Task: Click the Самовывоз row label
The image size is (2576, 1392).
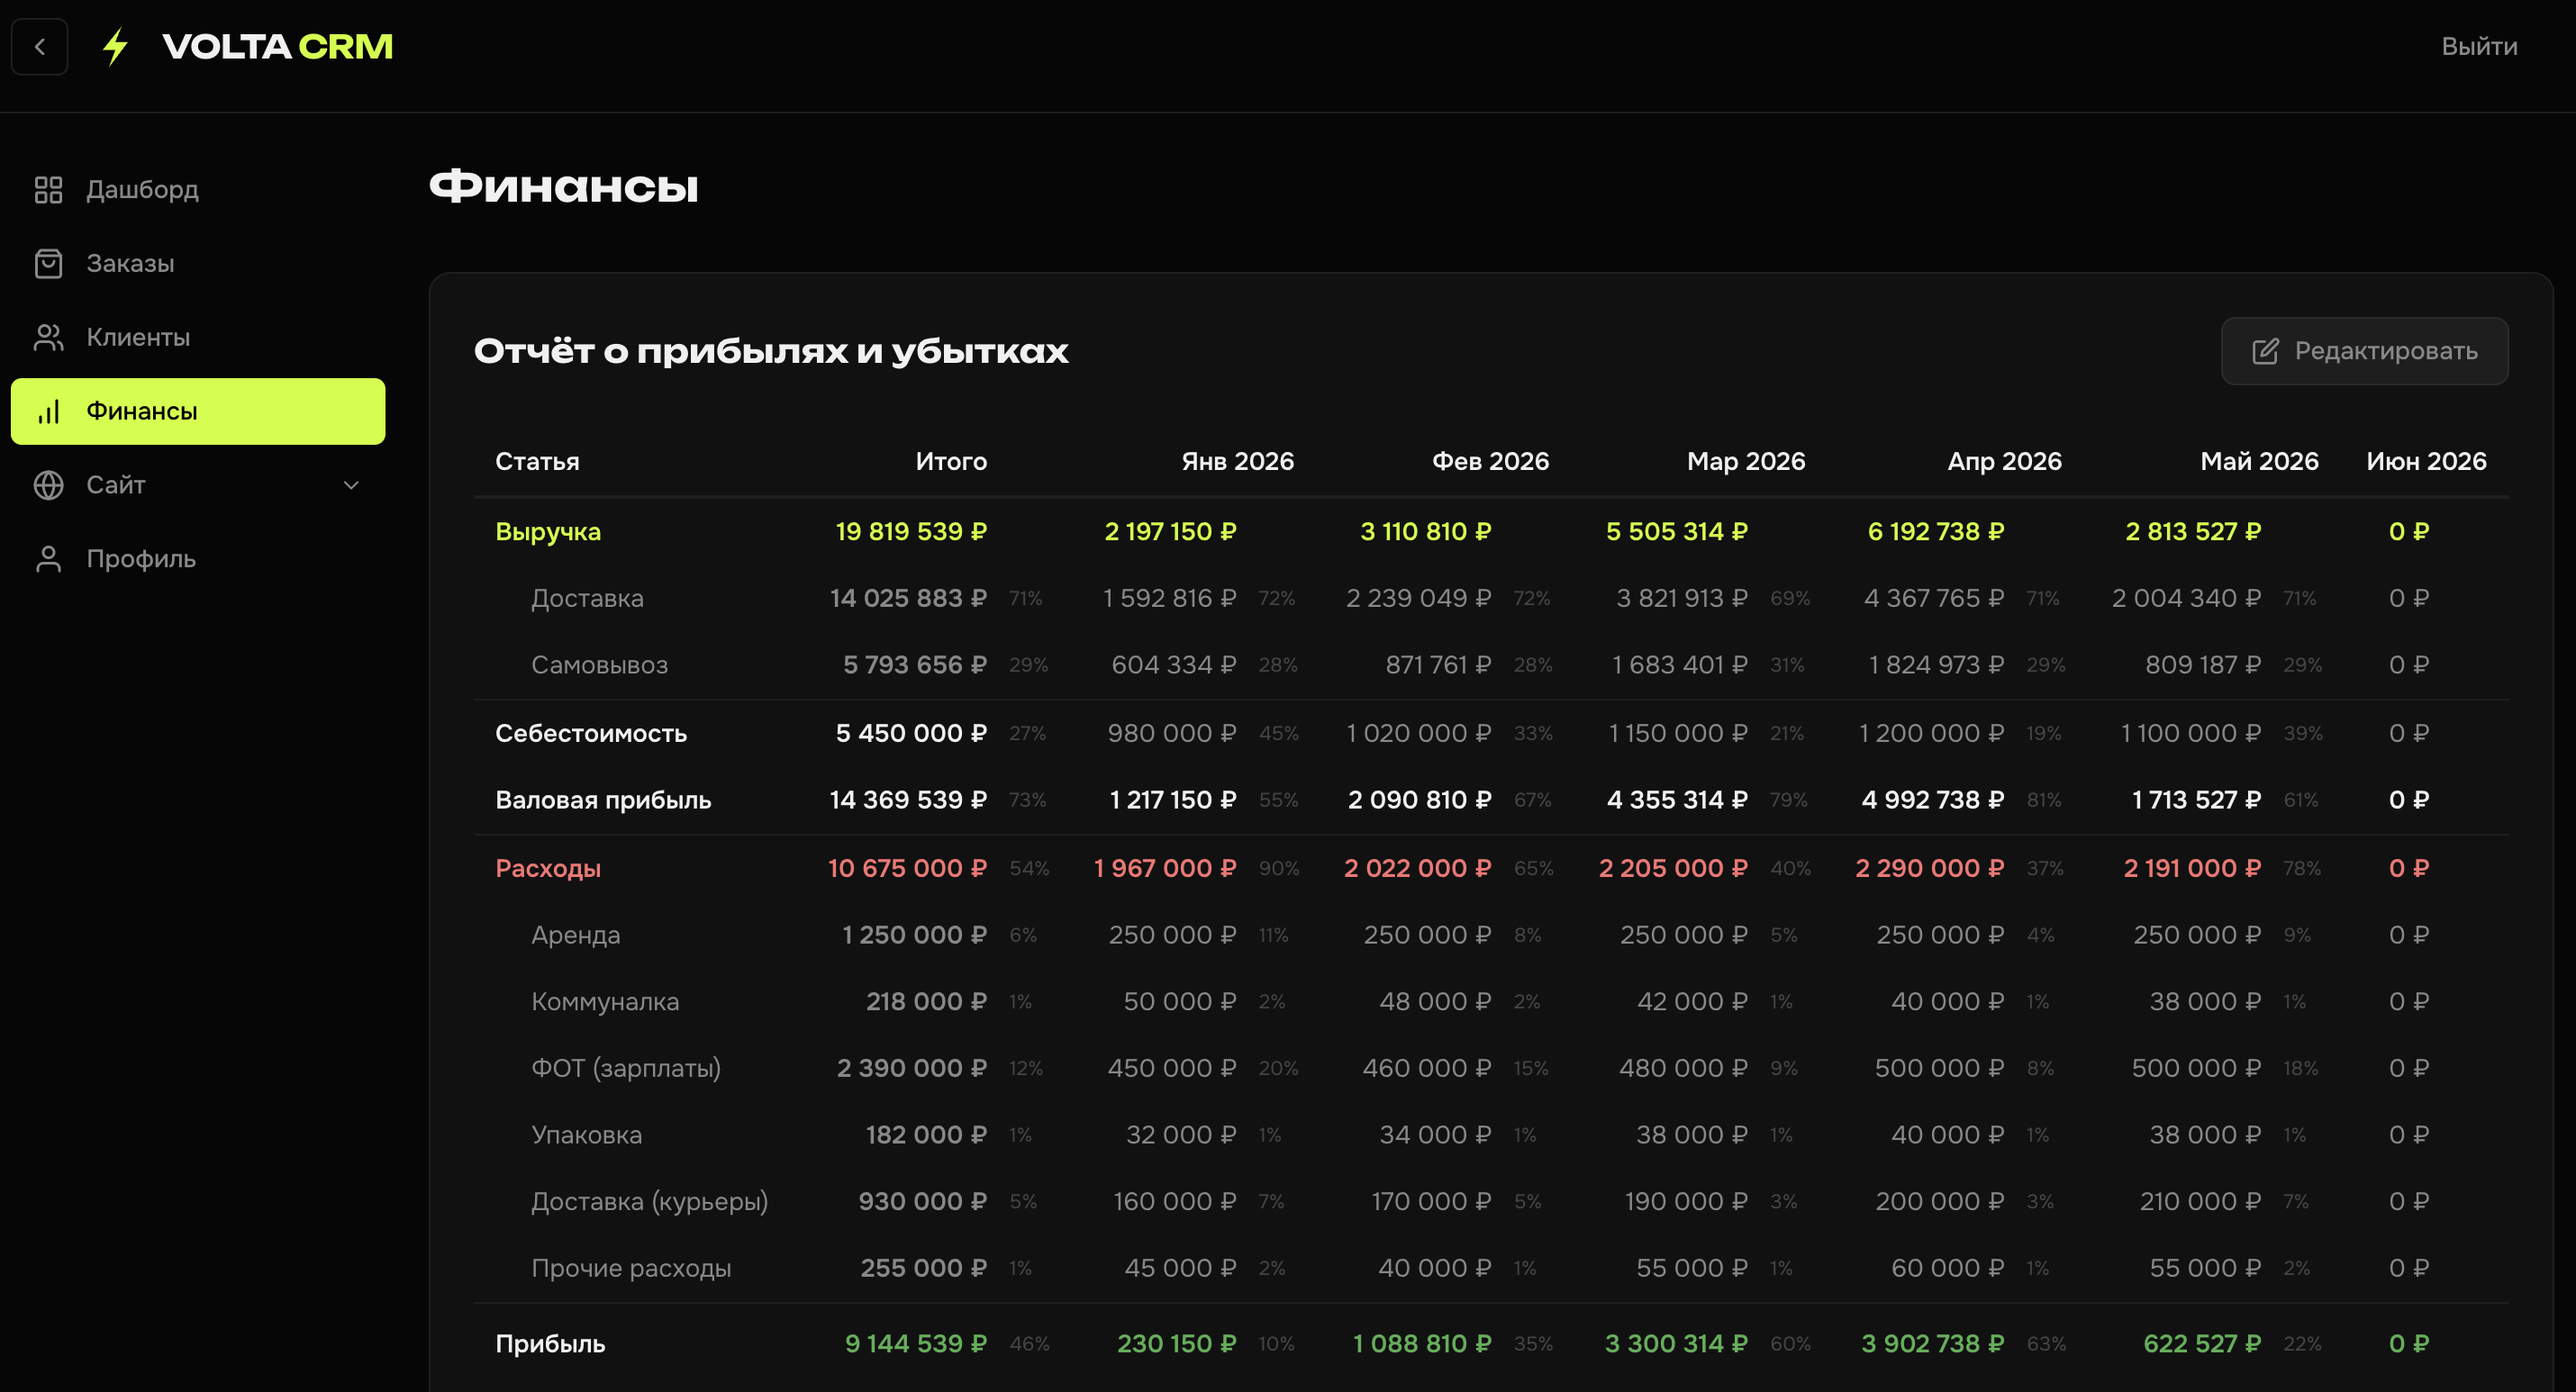Action: tap(599, 665)
